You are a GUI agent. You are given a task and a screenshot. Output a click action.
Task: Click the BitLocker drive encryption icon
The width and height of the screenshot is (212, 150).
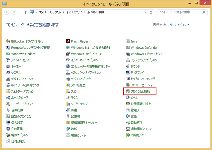[x=8, y=41]
